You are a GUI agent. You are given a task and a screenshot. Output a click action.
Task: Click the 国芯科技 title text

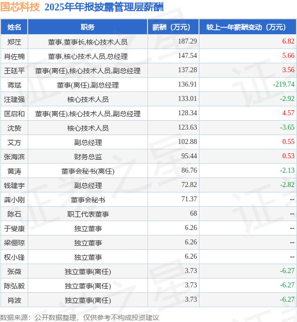coord(20,7)
